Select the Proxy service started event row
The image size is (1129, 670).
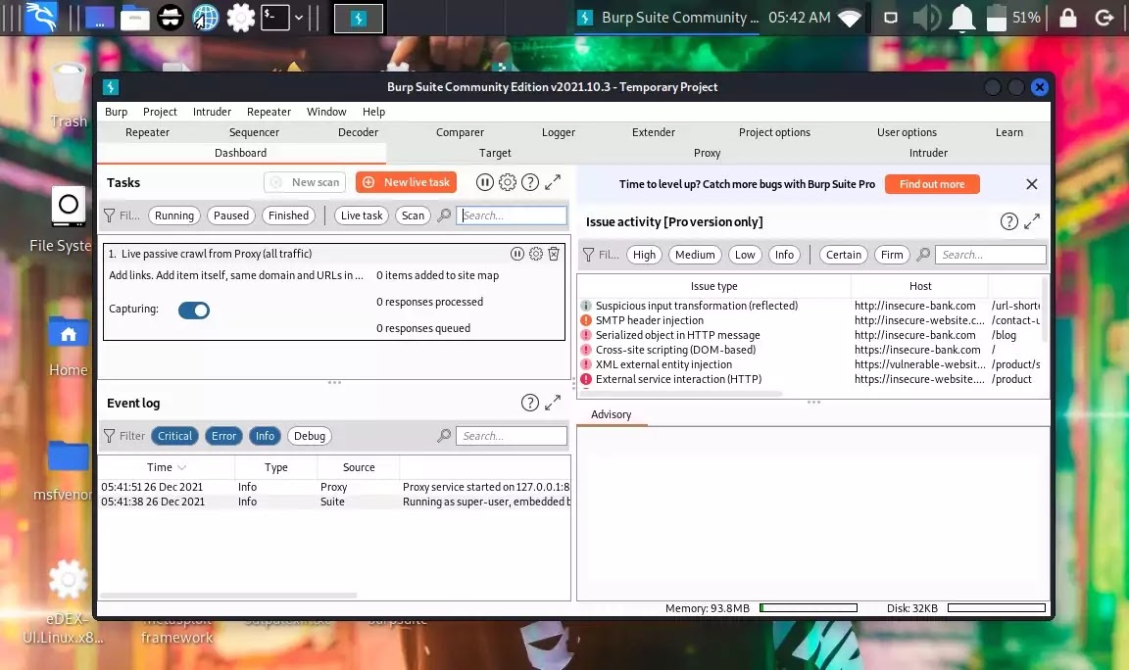(x=335, y=487)
